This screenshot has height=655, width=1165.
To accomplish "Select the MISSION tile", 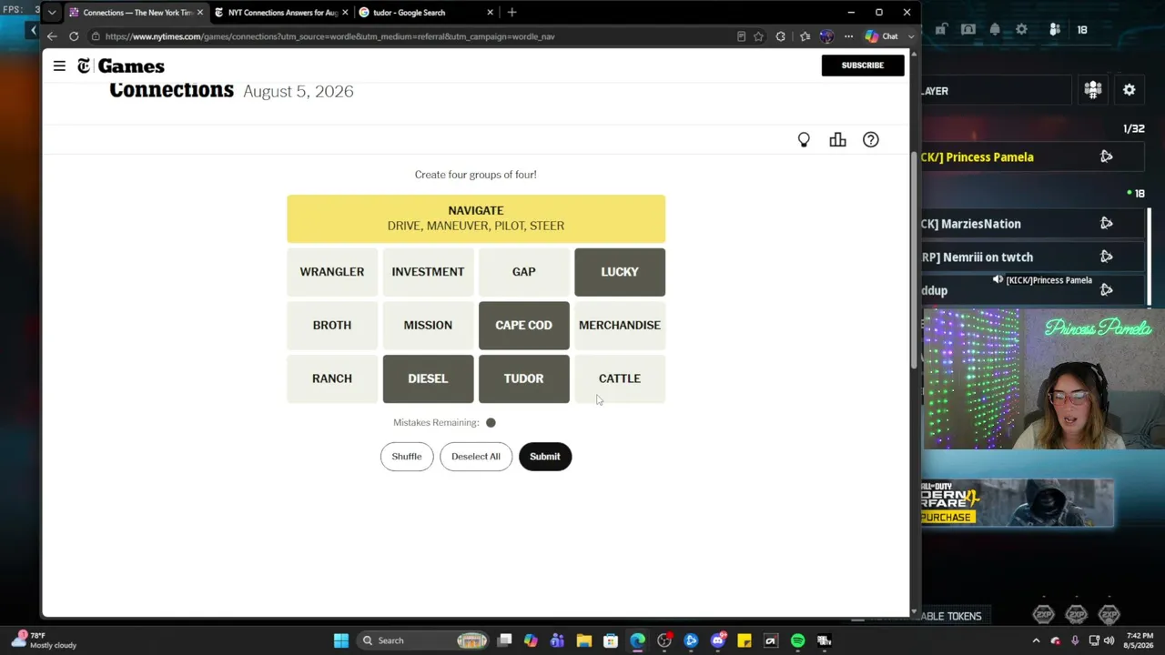I will (428, 325).
